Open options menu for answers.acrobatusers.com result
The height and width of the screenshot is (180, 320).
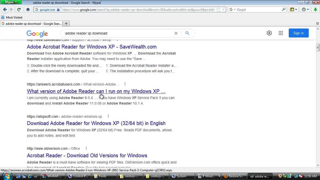pyautogui.click(x=125, y=84)
